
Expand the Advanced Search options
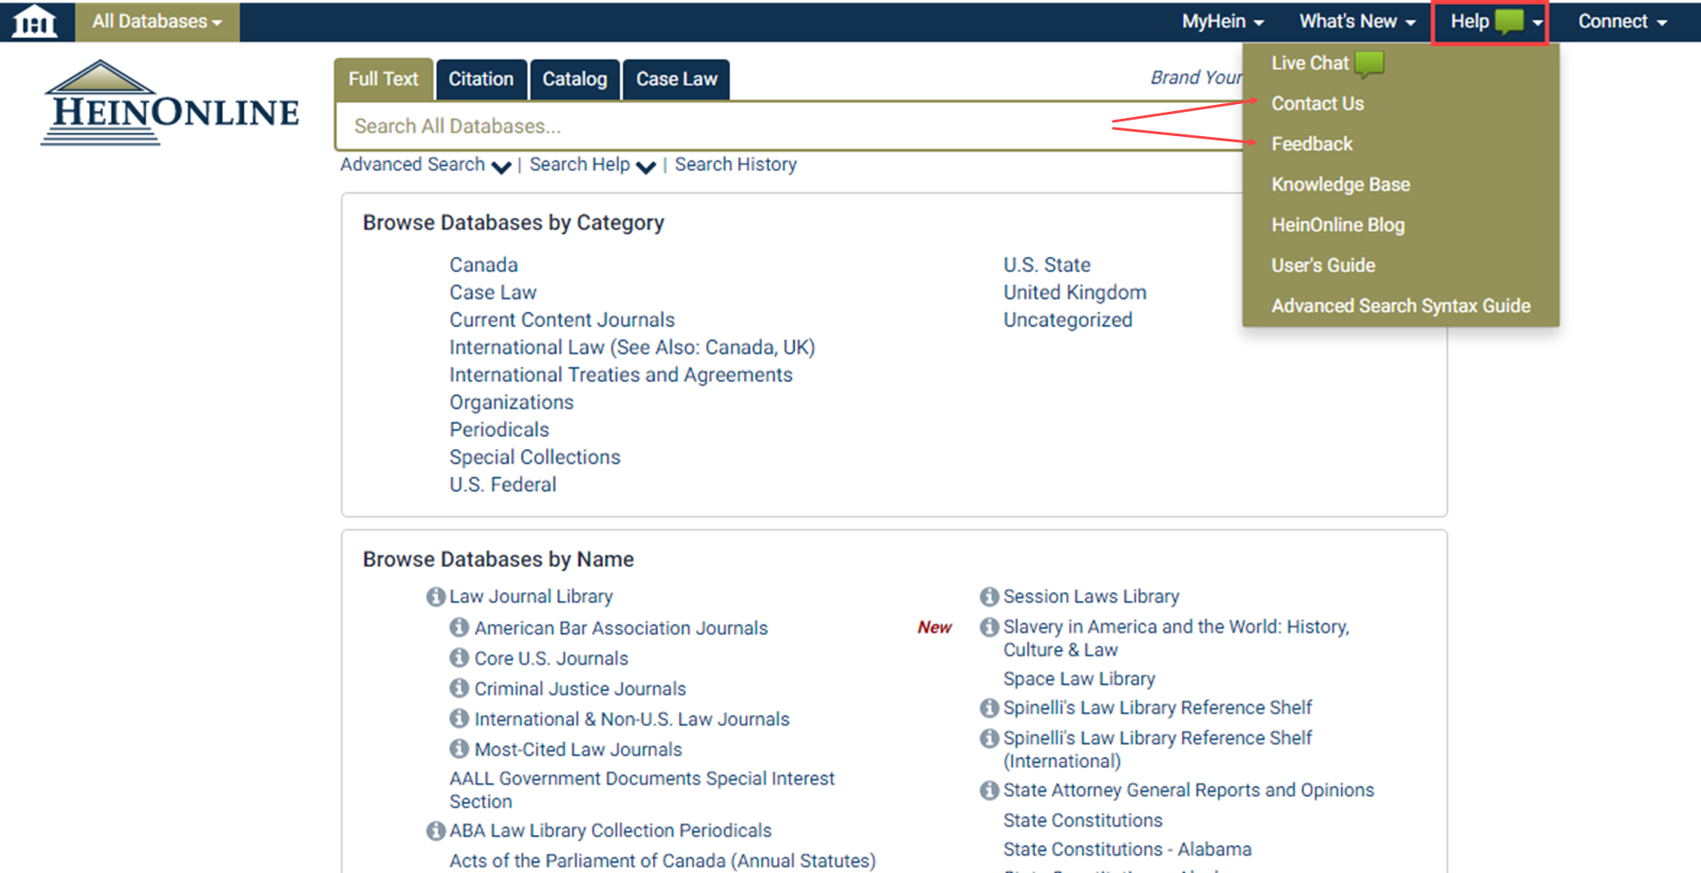pos(426,165)
